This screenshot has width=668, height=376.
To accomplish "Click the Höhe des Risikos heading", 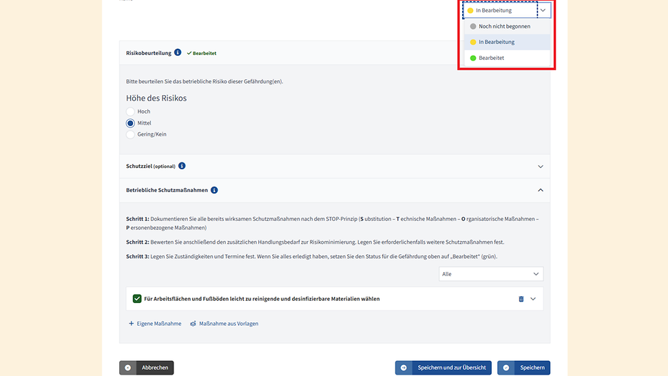I will (x=156, y=98).
